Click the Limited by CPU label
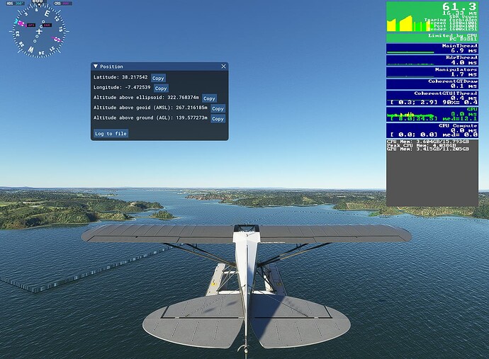489x359 pixels. coord(452,35)
